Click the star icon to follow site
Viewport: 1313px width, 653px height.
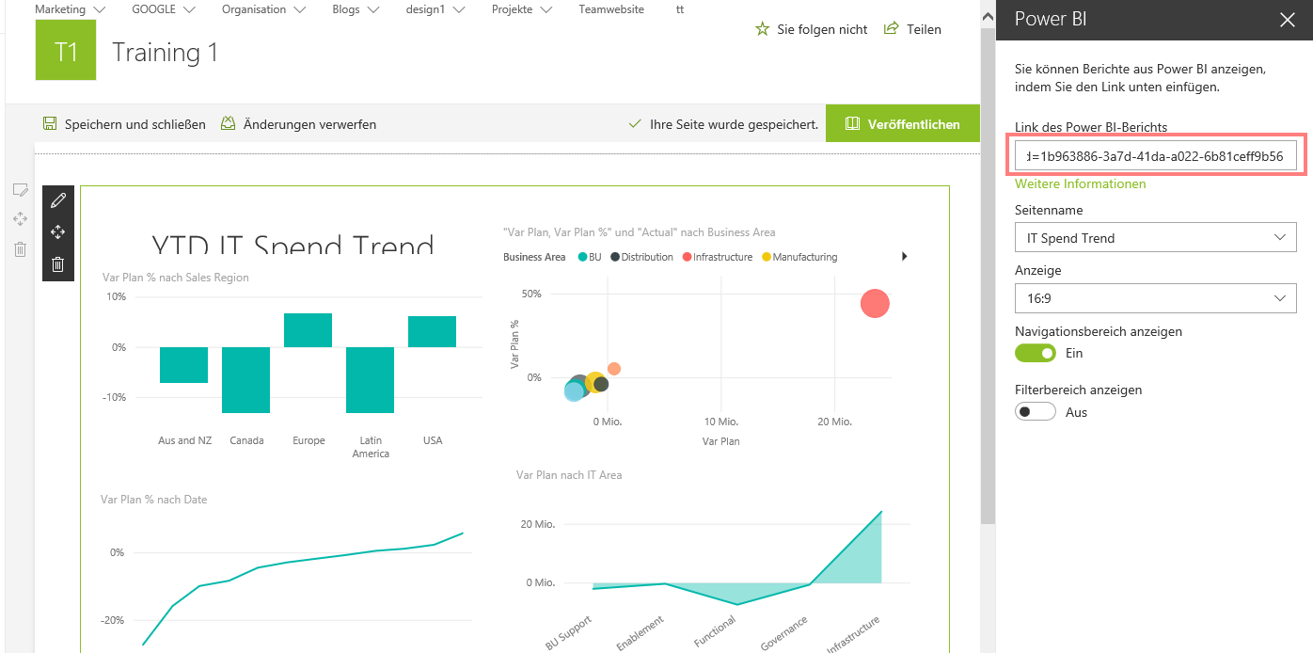click(x=763, y=29)
